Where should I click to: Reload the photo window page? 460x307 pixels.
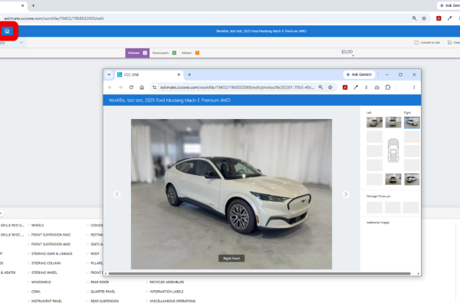pos(131,87)
